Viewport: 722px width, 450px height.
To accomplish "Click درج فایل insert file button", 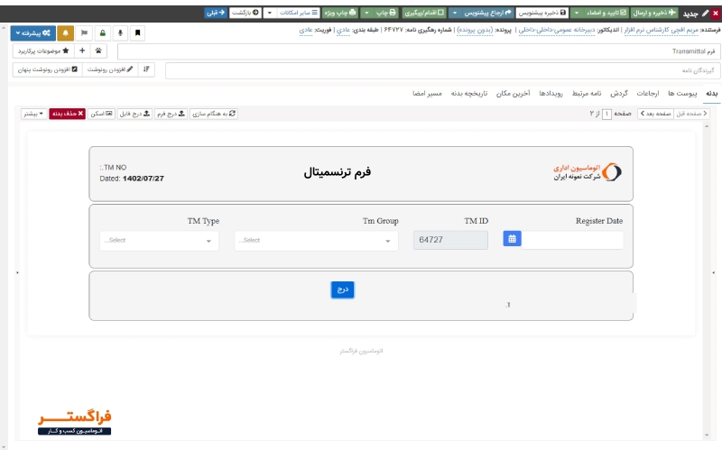I will point(134,114).
